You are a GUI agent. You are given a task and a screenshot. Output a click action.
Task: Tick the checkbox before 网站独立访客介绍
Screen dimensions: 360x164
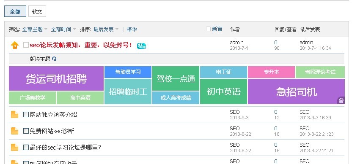pyautogui.click(x=26, y=114)
